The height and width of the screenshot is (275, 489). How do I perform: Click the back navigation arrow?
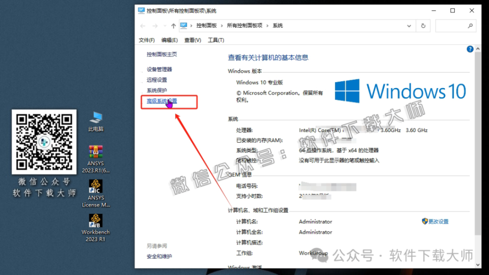tap(143, 26)
